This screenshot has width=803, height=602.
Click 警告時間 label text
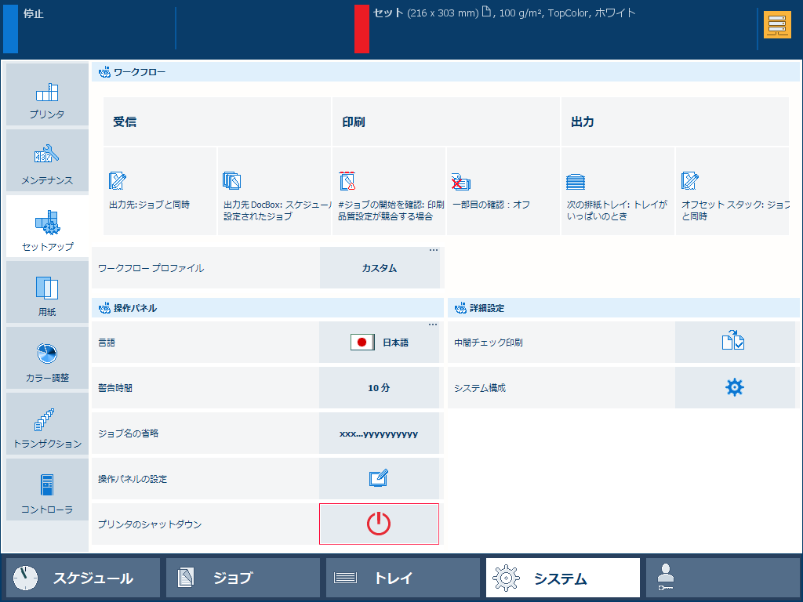click(115, 387)
